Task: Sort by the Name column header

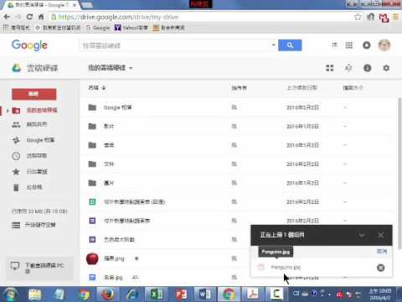Action: [x=97, y=88]
